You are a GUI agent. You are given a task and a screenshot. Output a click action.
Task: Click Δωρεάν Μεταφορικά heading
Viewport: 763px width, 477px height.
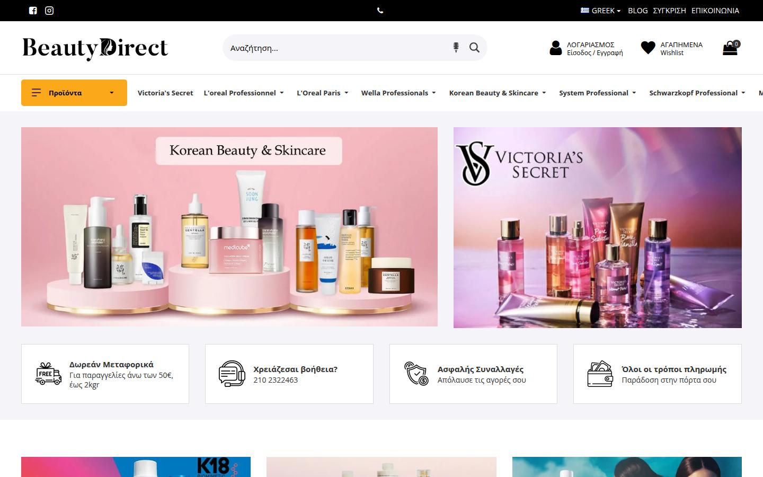coord(111,365)
